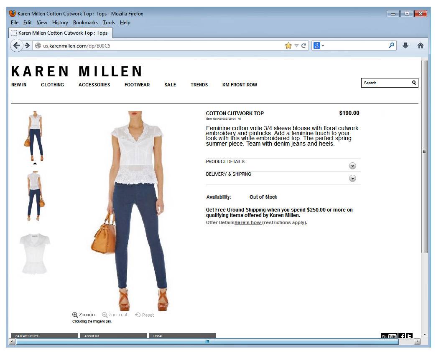Go to the browser Home icon
Viewport: 436px width, 353px height.
(421, 45)
